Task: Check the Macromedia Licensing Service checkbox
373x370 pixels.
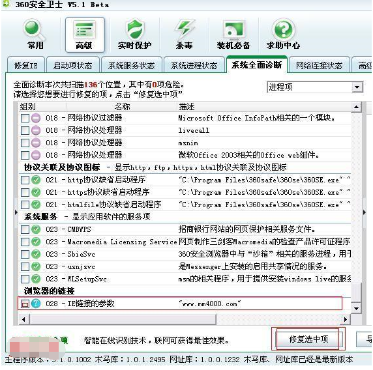Action: [25, 242]
